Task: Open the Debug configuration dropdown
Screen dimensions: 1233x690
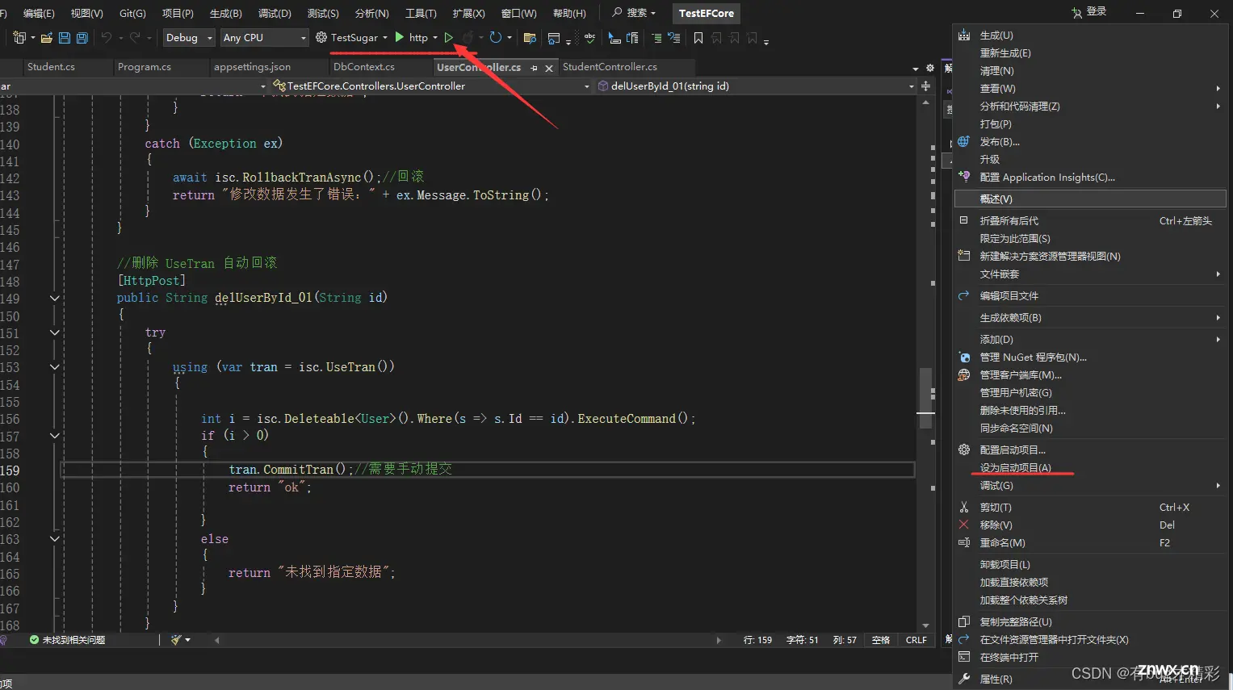Action: [x=189, y=38]
